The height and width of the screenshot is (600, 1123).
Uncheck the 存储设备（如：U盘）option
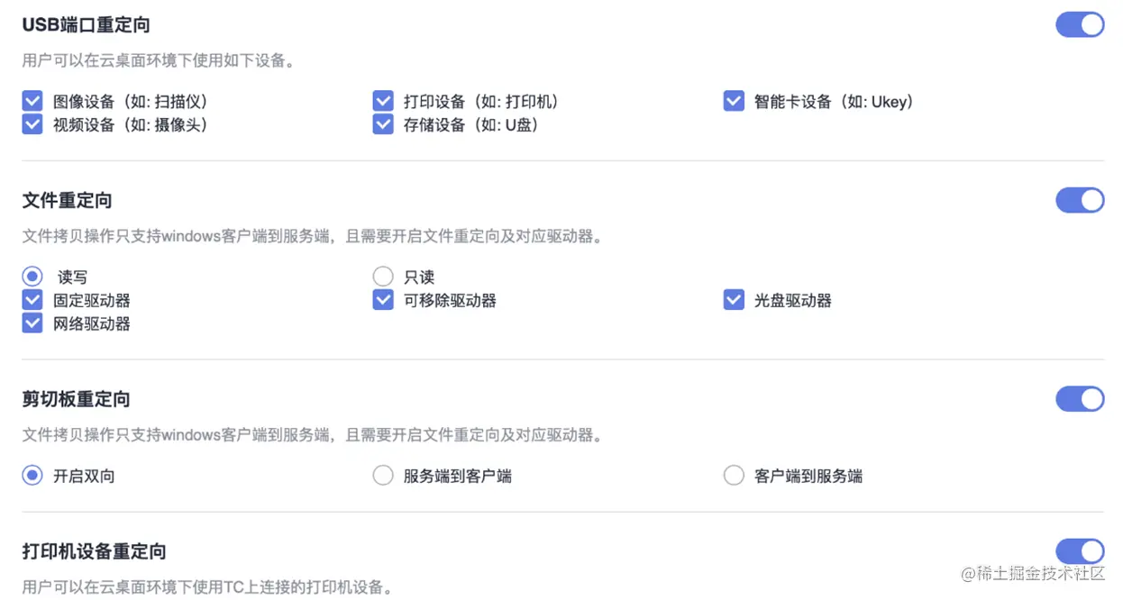(x=383, y=124)
